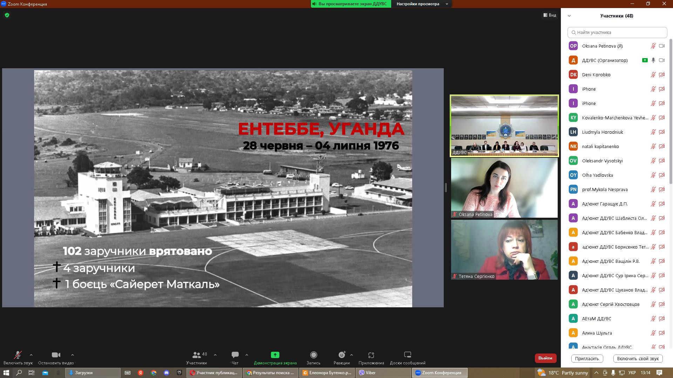Image resolution: width=673 pixels, height=378 pixels.
Task: Open Настройки просмотра view options dropdown
Action: coord(422,4)
